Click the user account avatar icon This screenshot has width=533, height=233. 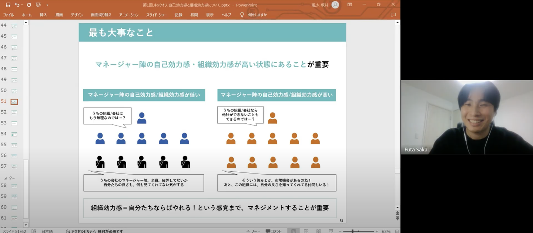coord(335,5)
